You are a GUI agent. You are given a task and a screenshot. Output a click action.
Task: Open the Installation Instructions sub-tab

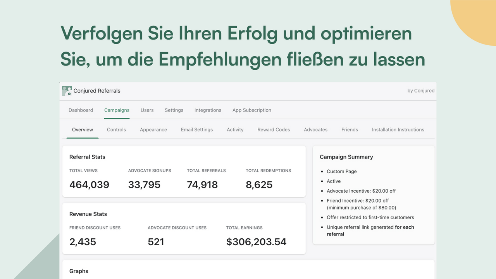(398, 129)
